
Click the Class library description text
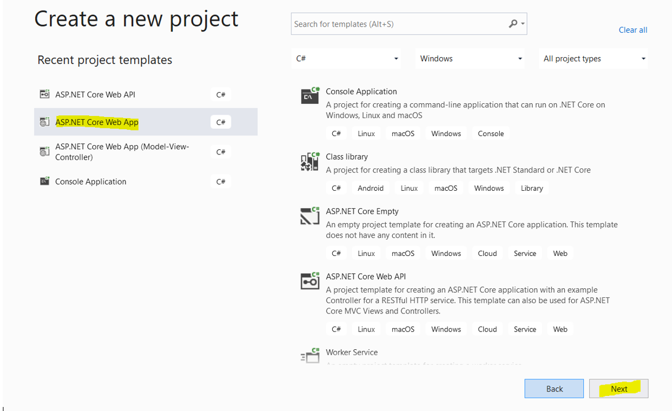click(x=458, y=170)
